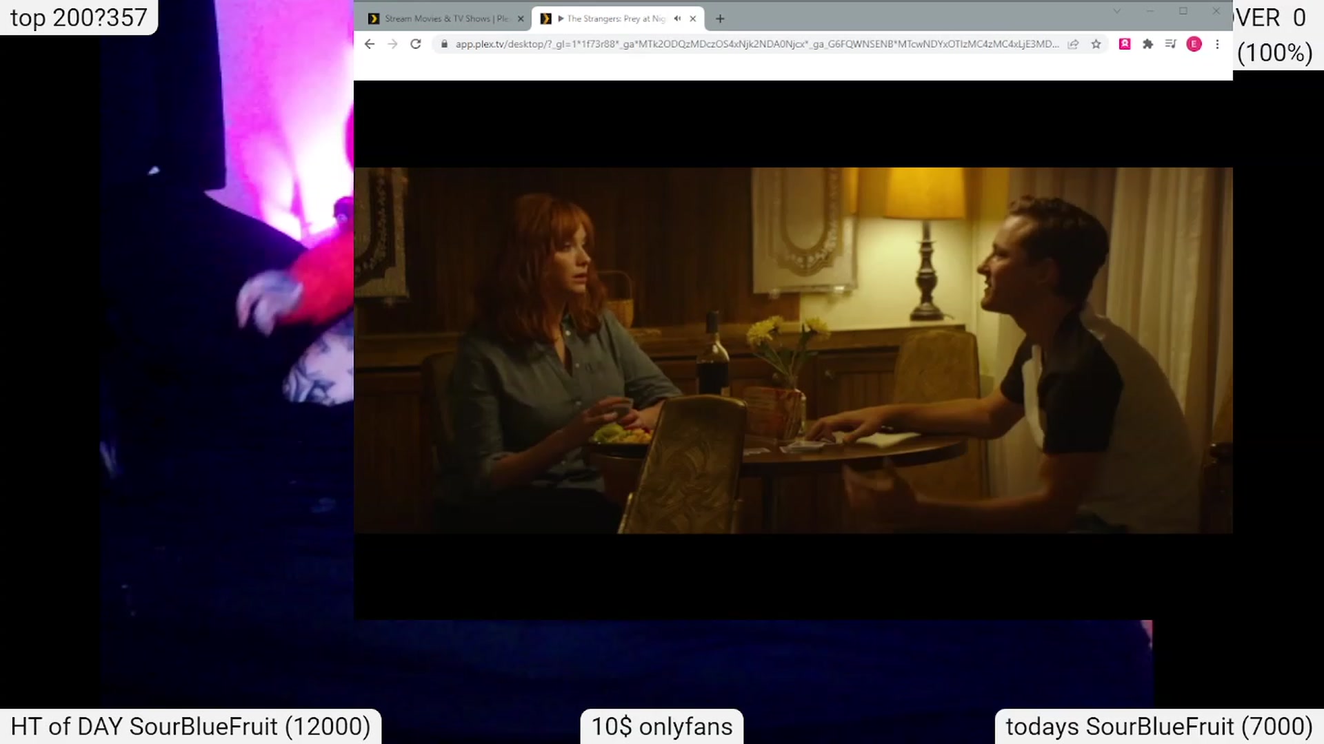Viewport: 1324px width, 744px height.
Task: Close the Stream Movies & TV Shows tab
Action: tap(521, 19)
